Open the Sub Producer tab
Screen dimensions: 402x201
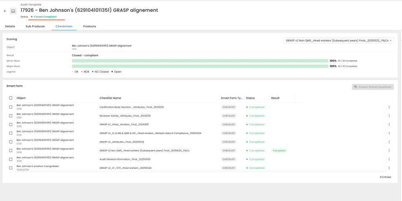35,26
